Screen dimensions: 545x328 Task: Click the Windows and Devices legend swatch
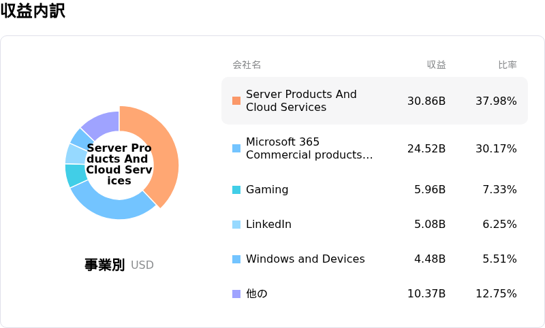pyautogui.click(x=236, y=259)
